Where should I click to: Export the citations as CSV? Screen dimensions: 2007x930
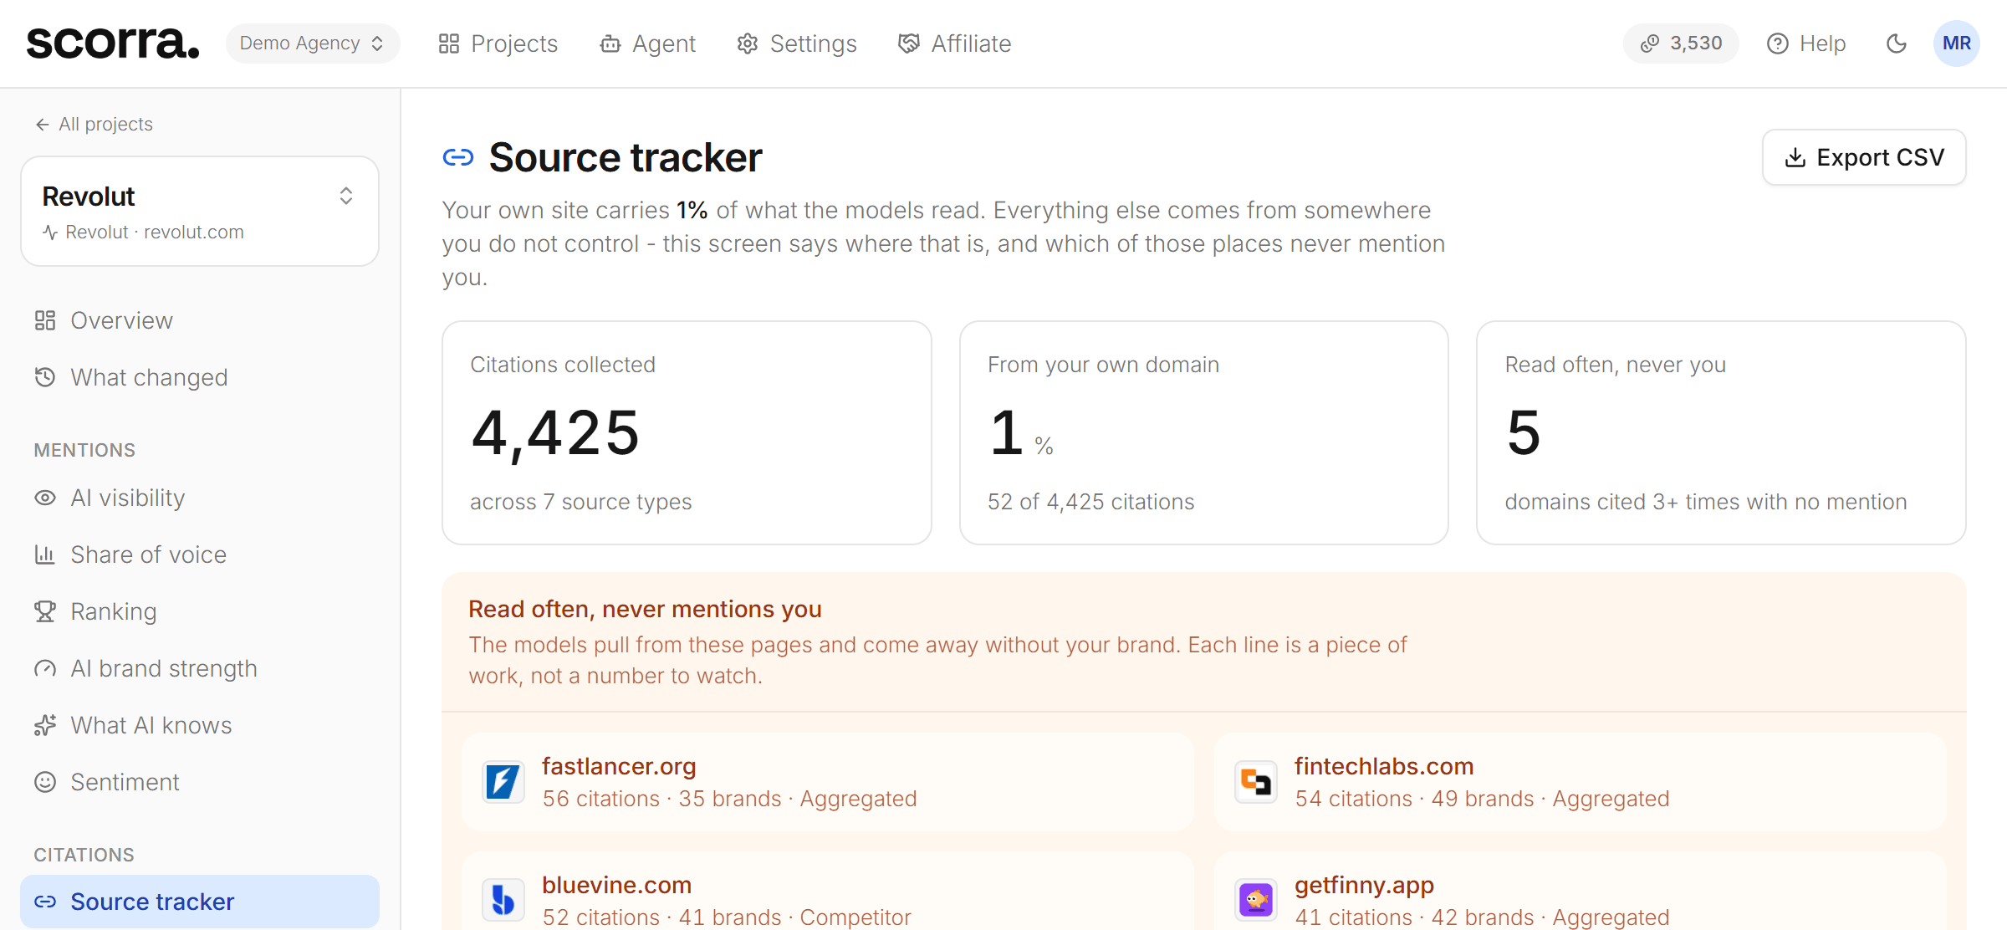tap(1864, 157)
